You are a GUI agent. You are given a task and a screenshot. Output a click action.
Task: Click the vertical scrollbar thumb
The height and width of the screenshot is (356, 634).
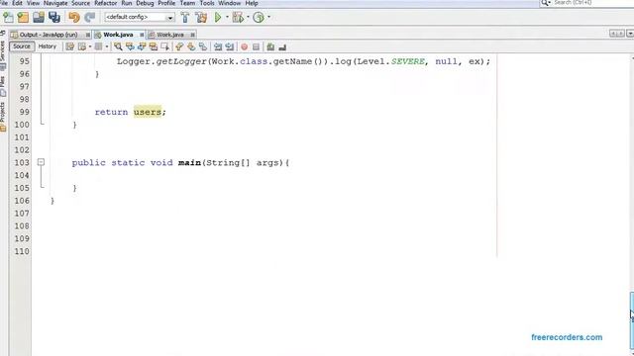coord(632,321)
